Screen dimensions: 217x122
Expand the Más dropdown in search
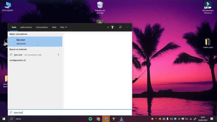63,27
